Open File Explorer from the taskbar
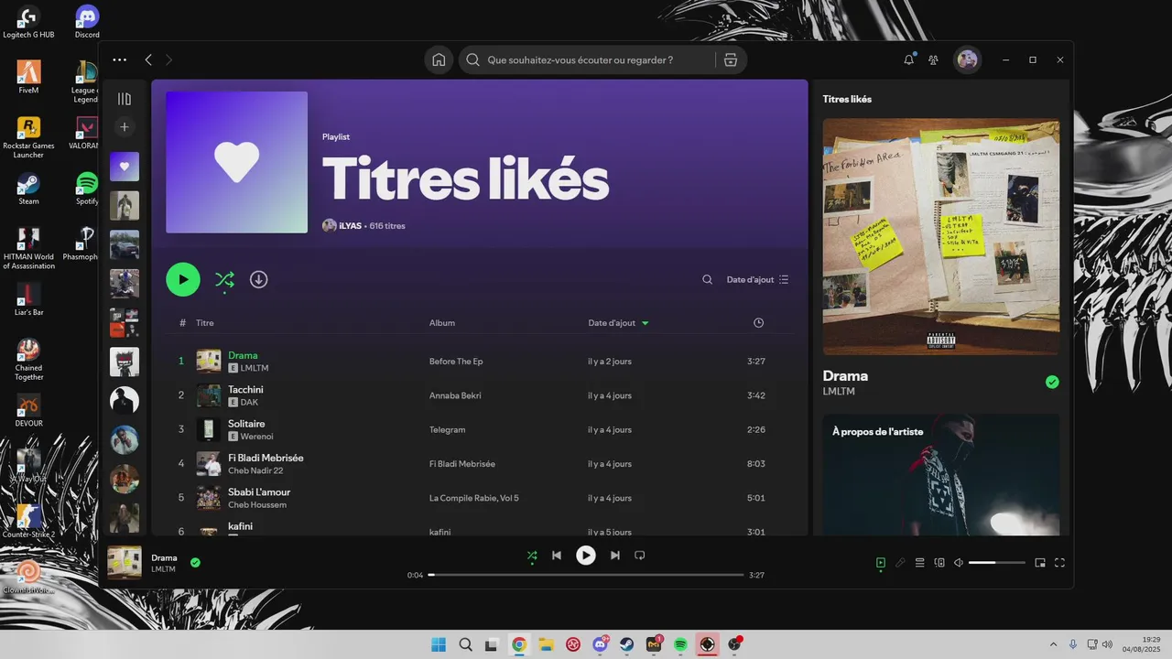Viewport: 1172px width, 659px height. pos(546,644)
